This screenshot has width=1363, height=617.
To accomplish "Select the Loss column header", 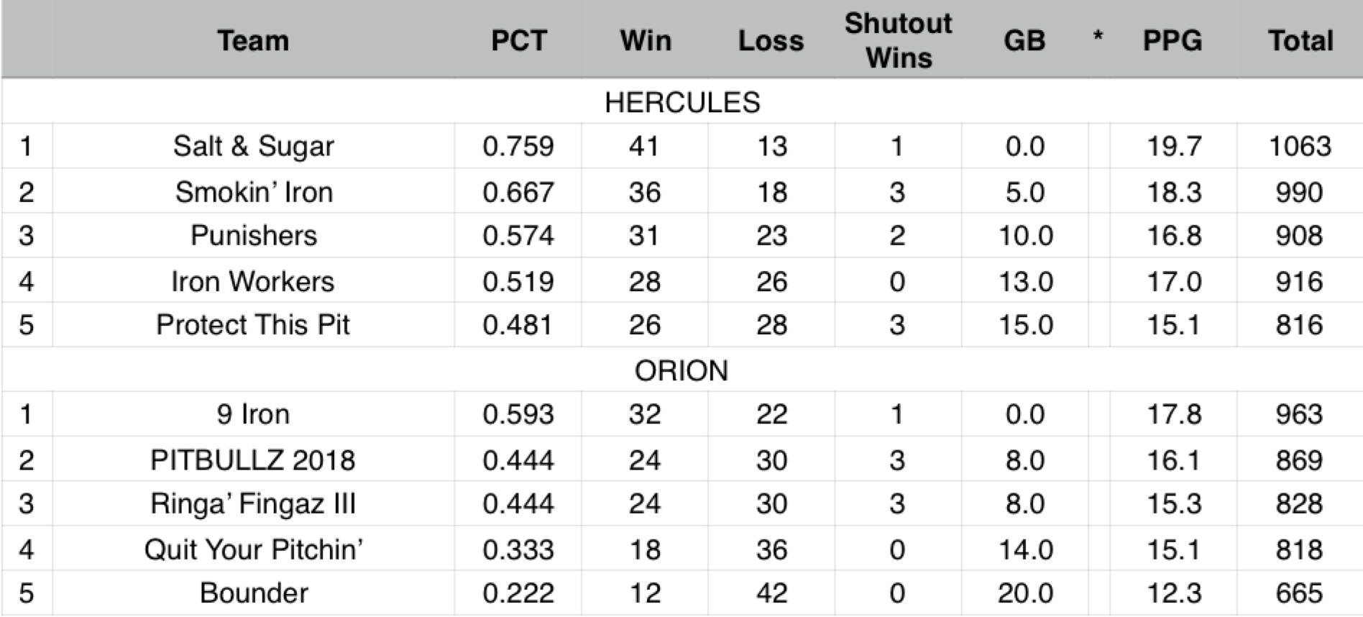I will coord(771,40).
